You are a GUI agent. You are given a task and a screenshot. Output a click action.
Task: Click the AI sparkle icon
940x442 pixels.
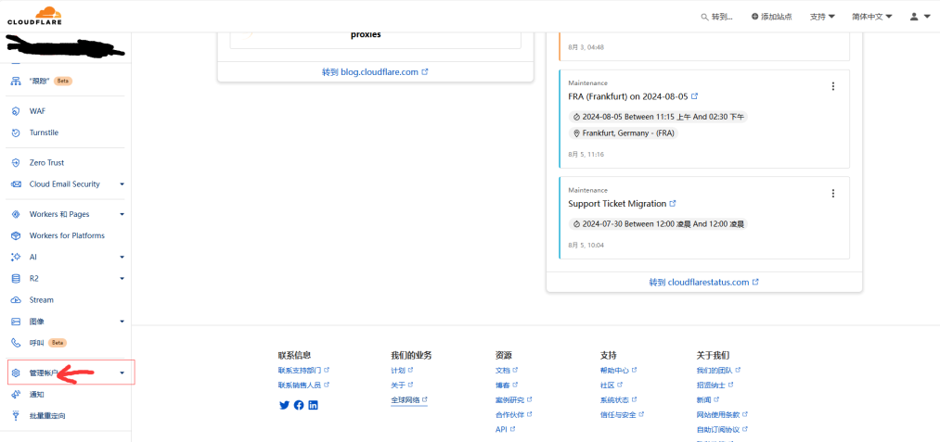[x=16, y=257]
